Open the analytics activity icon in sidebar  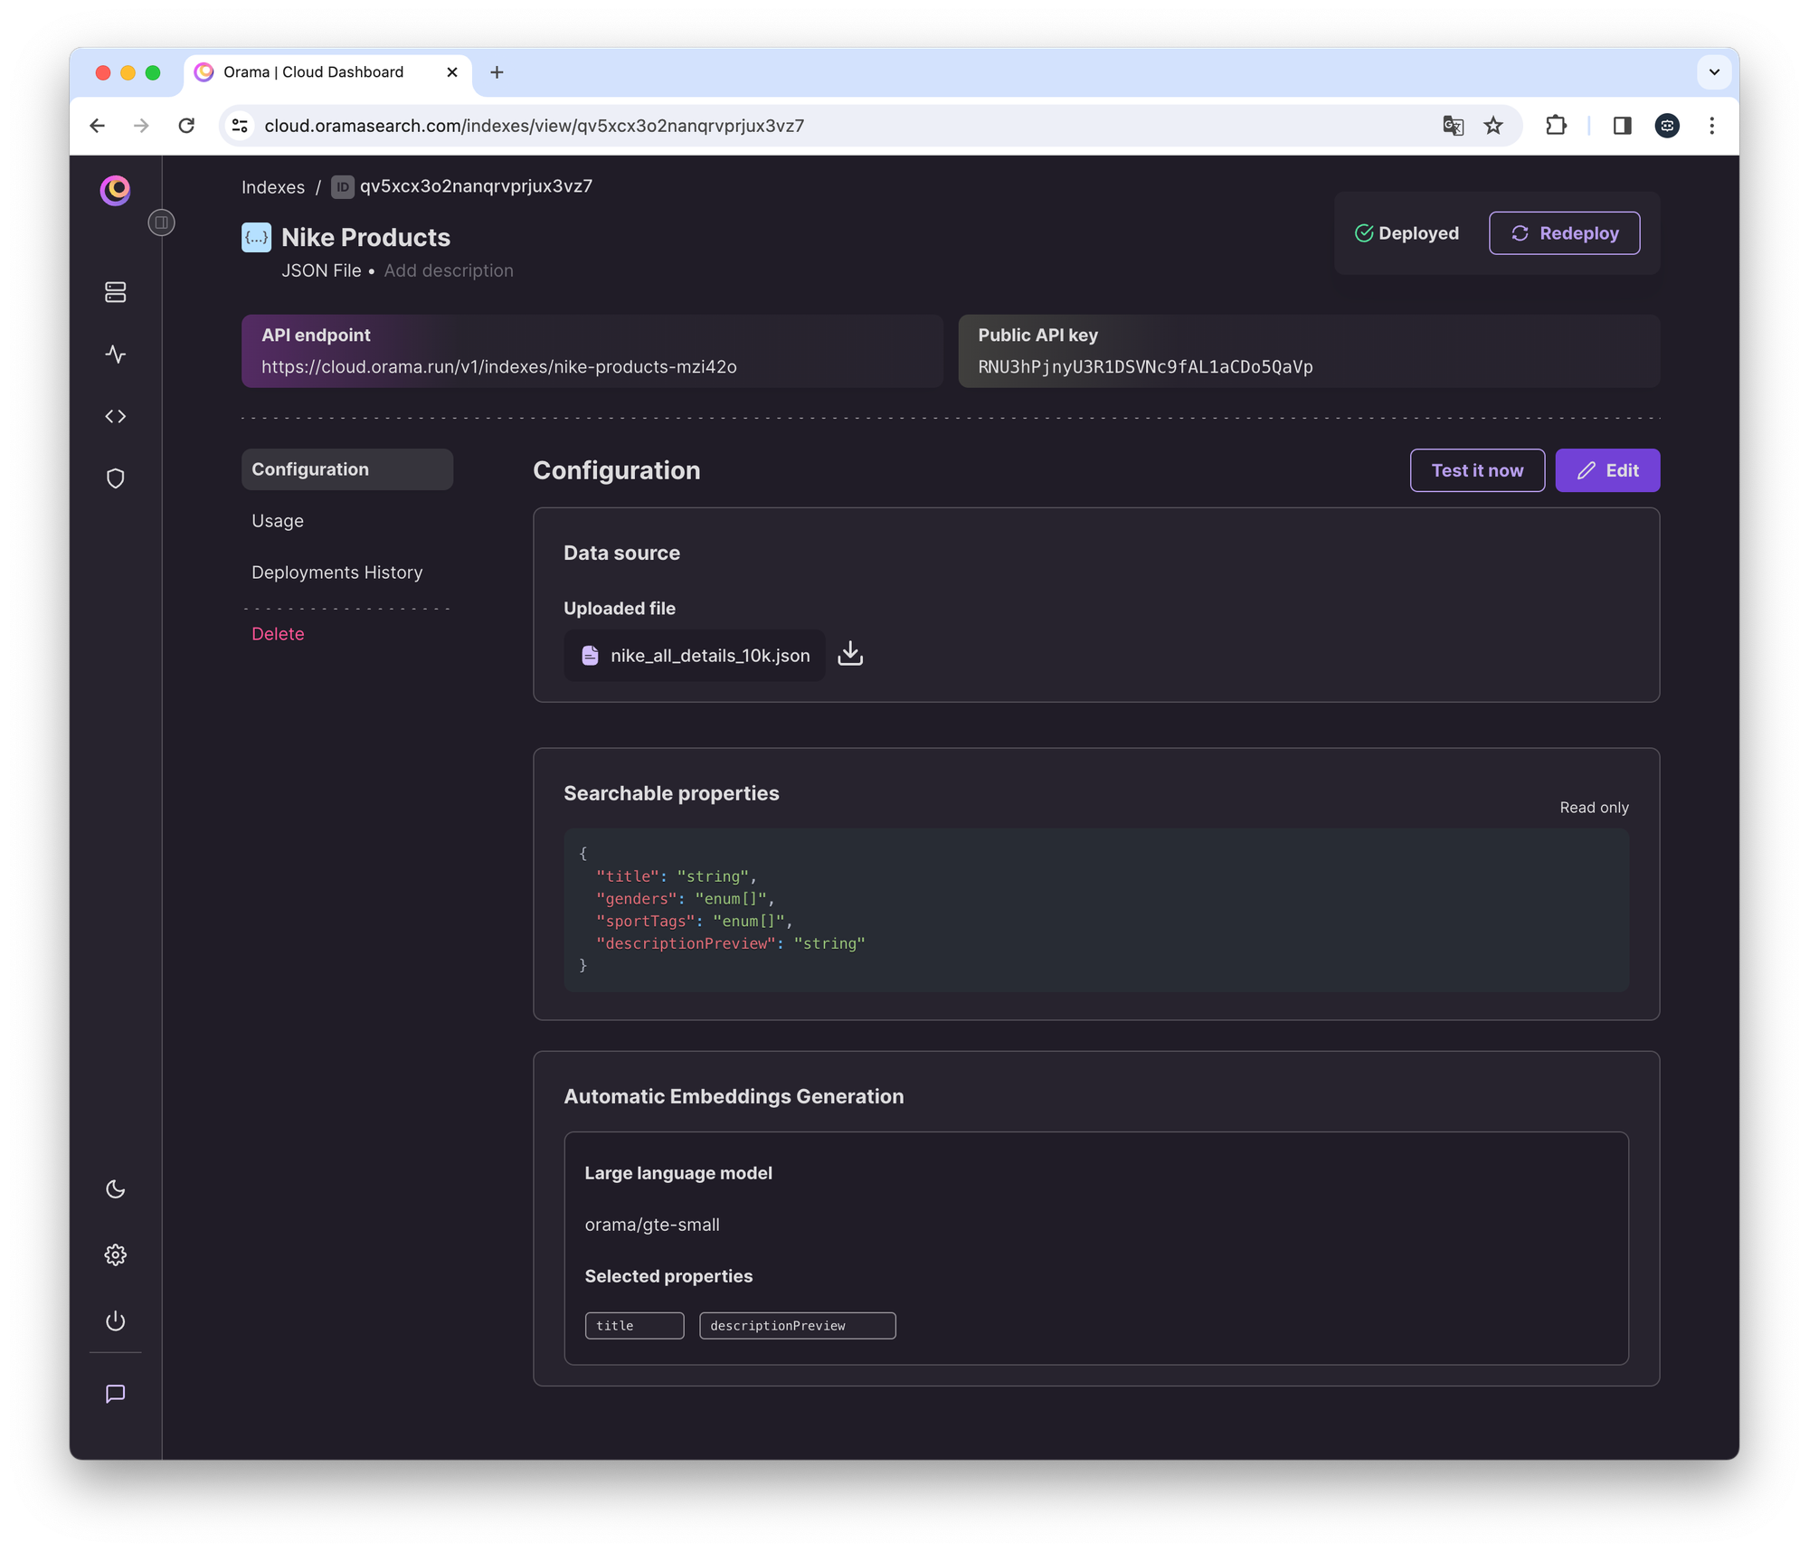115,354
